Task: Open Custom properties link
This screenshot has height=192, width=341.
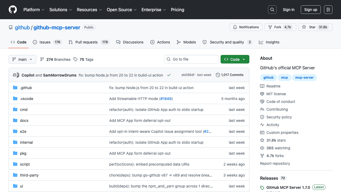Action: click(282, 133)
